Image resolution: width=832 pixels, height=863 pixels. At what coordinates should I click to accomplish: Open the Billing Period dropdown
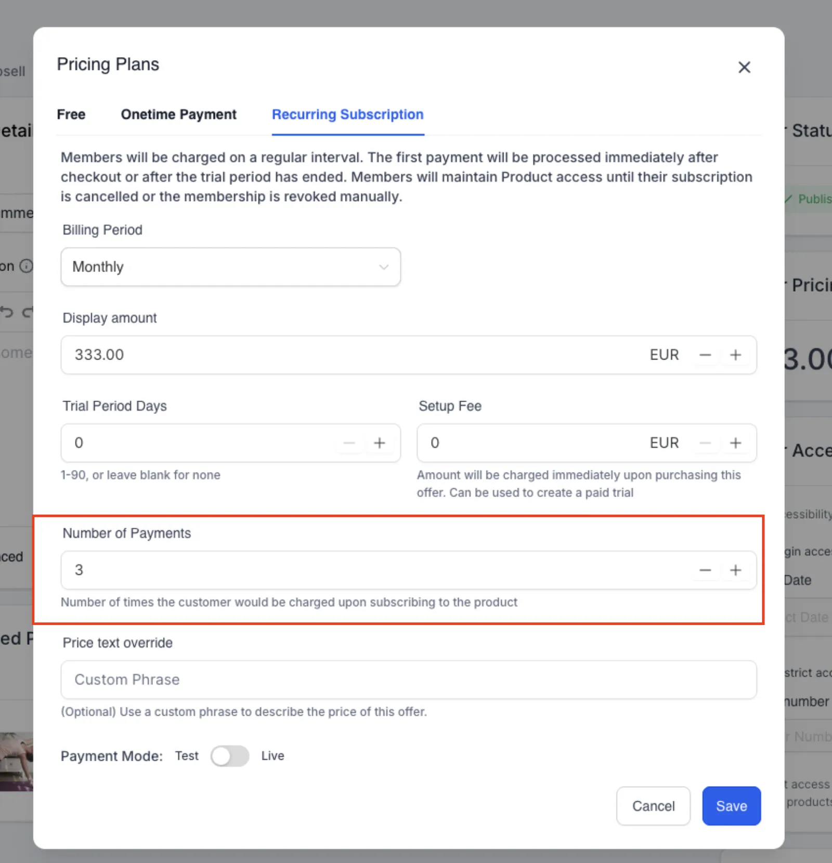230,267
